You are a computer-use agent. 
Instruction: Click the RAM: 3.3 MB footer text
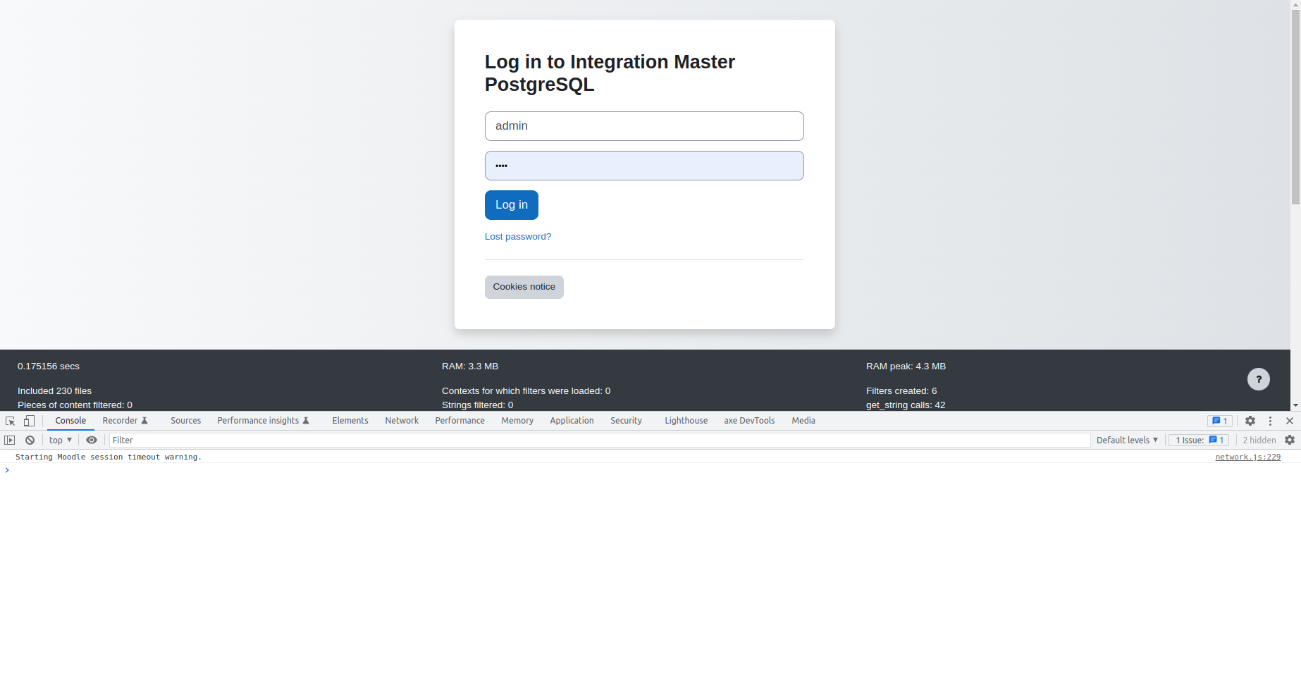point(470,366)
